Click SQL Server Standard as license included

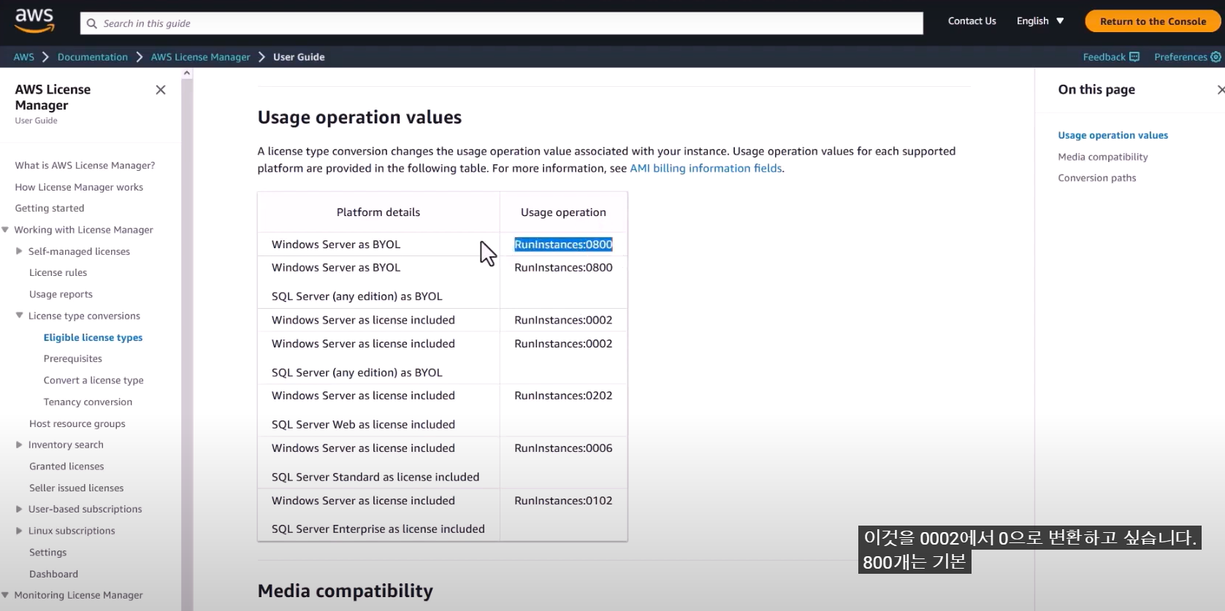[x=375, y=477]
